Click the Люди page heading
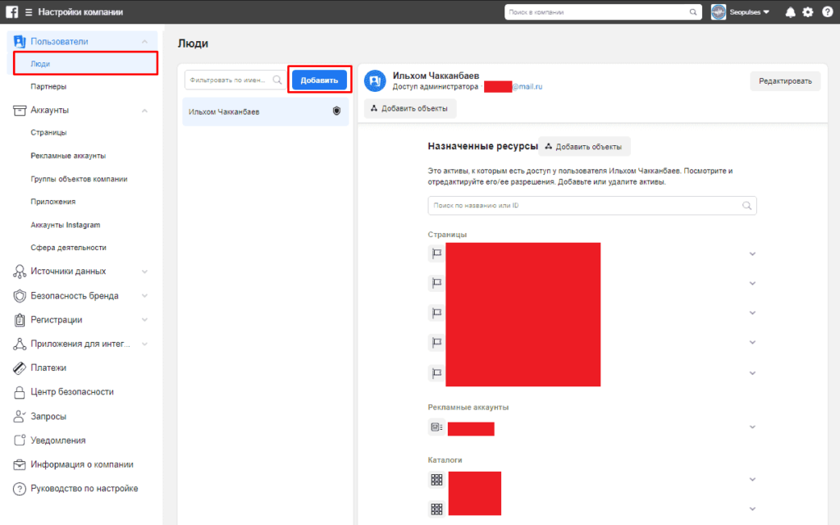The height and width of the screenshot is (525, 840). tap(193, 43)
